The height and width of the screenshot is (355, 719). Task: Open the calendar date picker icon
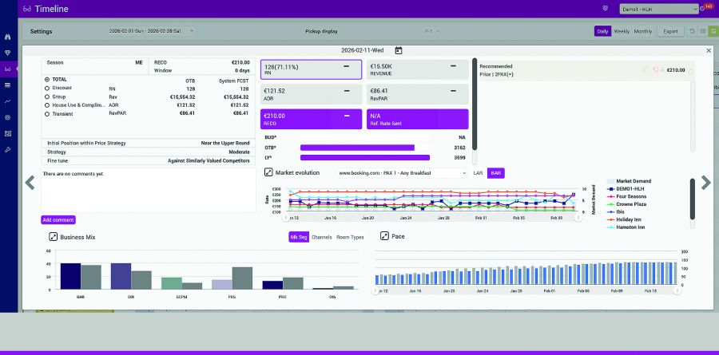point(399,50)
